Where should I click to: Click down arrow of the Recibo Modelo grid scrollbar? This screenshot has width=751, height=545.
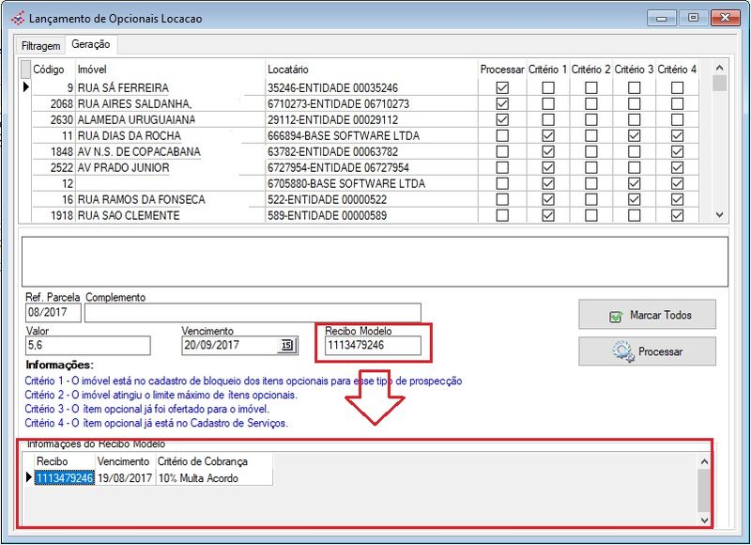pos(704,519)
